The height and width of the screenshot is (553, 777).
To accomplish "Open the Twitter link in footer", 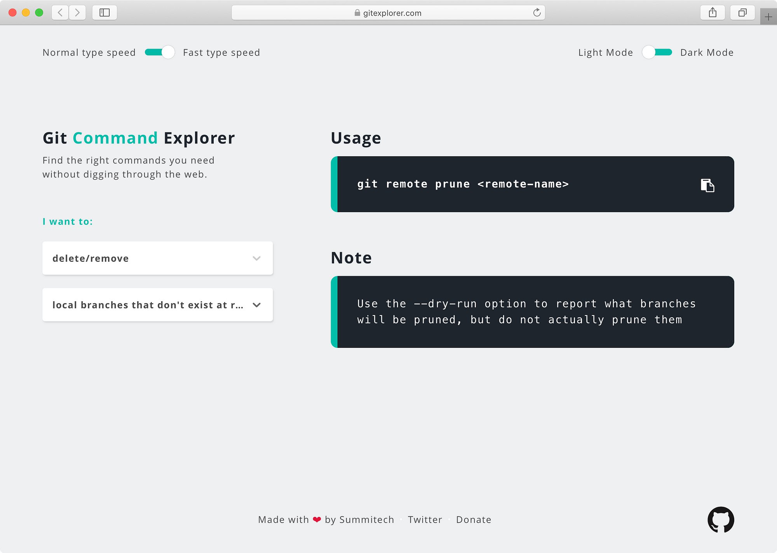I will (425, 520).
